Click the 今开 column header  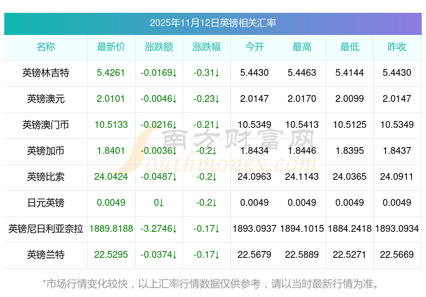point(254,47)
